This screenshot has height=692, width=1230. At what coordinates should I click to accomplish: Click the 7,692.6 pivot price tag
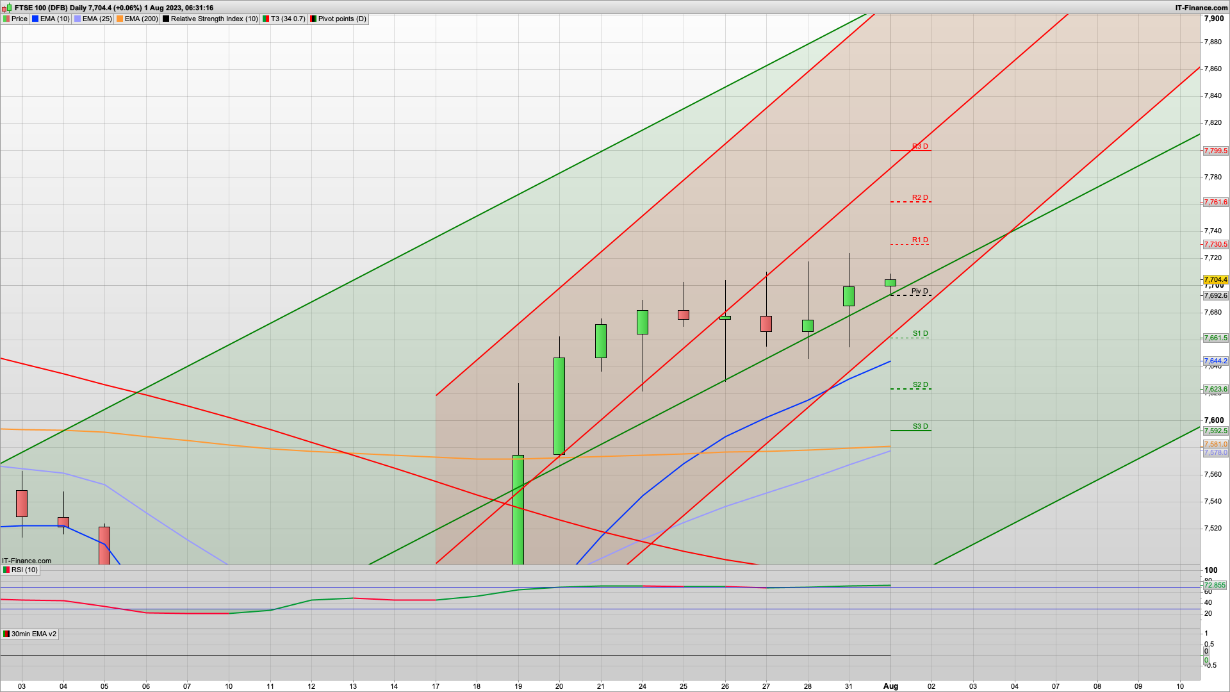click(1215, 296)
